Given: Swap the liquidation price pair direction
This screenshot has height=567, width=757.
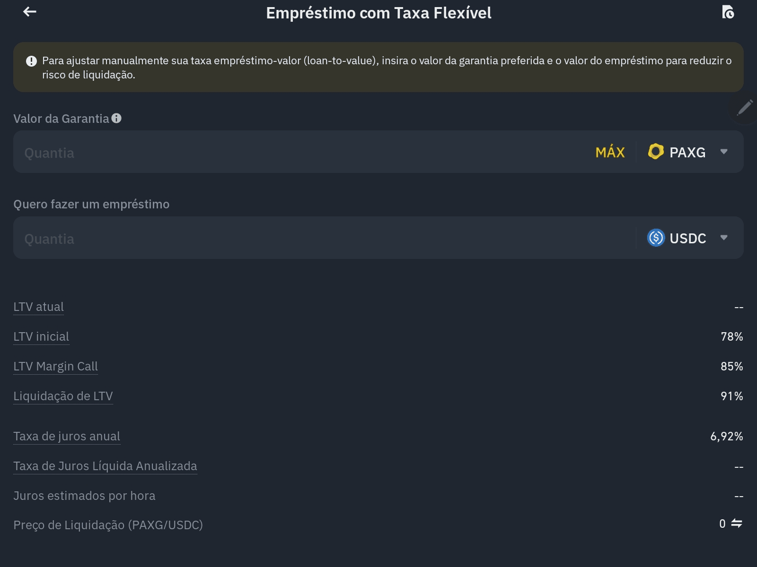Looking at the screenshot, I should pyautogui.click(x=737, y=524).
